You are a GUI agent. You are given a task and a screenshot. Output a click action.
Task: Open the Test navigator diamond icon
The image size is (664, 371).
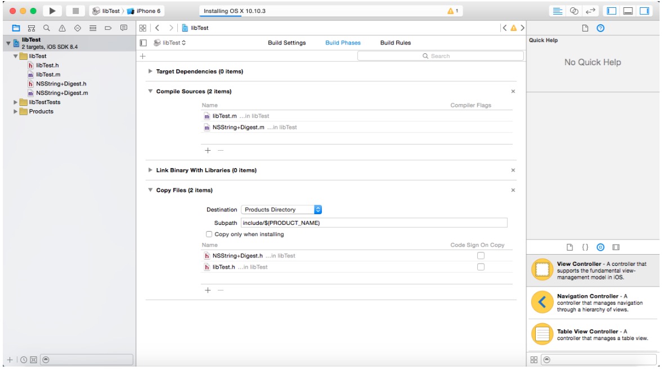(x=78, y=28)
